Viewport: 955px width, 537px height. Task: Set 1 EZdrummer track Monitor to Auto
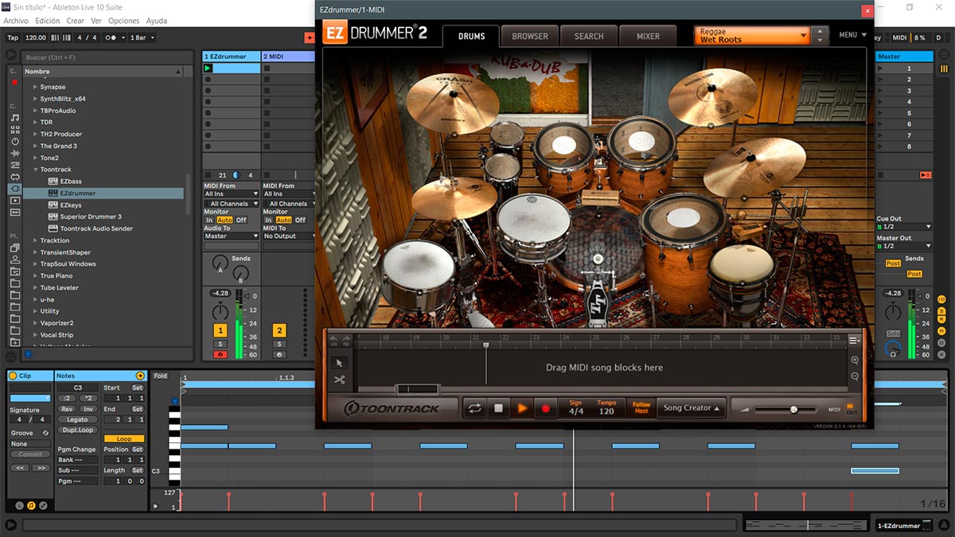click(224, 220)
